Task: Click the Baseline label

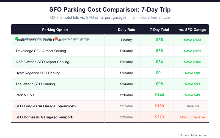Action: pyautogui.click(x=193, y=106)
